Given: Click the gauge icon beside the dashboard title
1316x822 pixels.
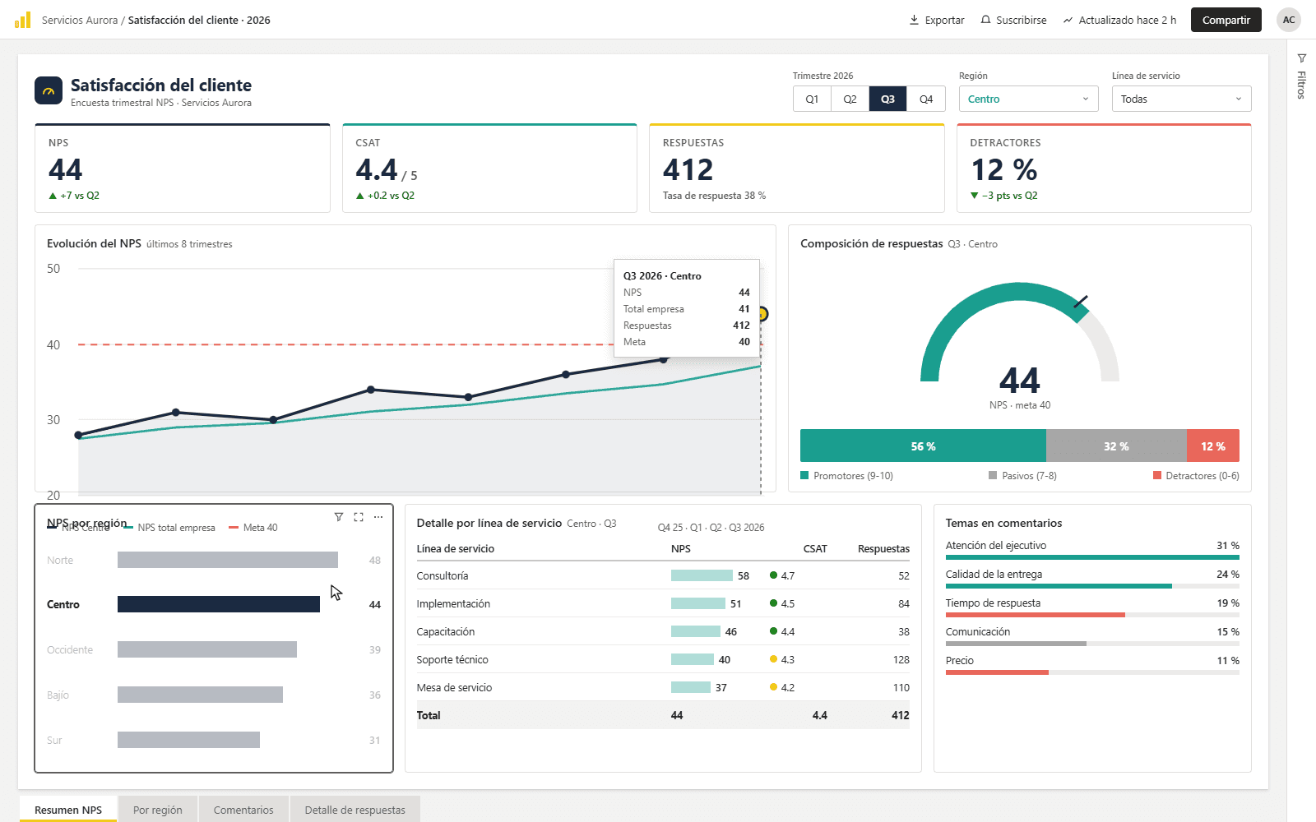Looking at the screenshot, I should click(x=49, y=90).
